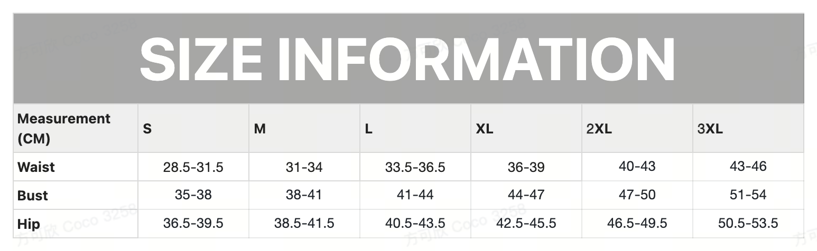The width and height of the screenshot is (817, 251).
Task: Click the 41-44 bust value under L
Action: [x=415, y=195]
